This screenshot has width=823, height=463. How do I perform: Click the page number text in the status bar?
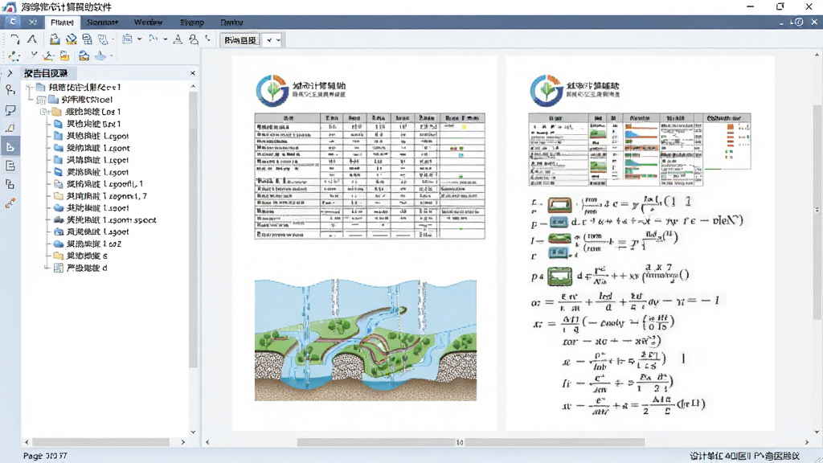point(45,456)
